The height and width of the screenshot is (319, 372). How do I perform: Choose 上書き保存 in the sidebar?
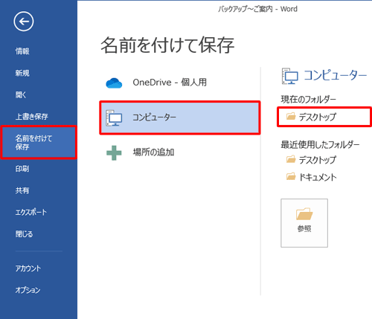point(32,117)
